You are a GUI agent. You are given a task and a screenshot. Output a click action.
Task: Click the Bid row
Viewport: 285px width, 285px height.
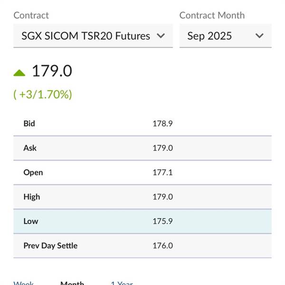(142, 123)
